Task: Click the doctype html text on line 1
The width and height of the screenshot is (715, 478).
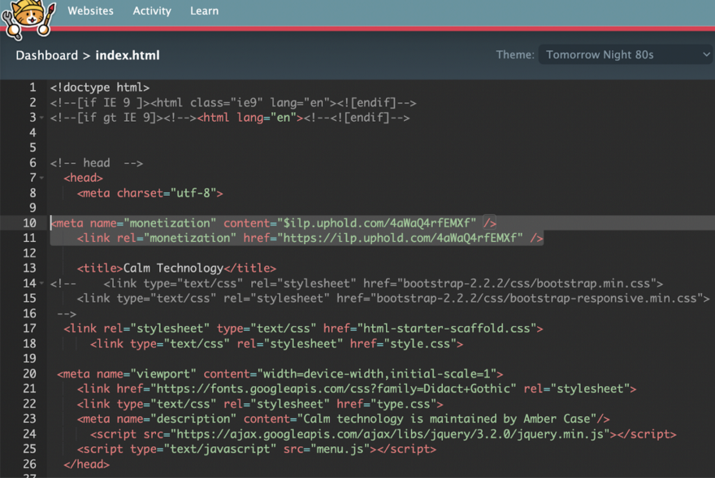Action: tap(100, 88)
